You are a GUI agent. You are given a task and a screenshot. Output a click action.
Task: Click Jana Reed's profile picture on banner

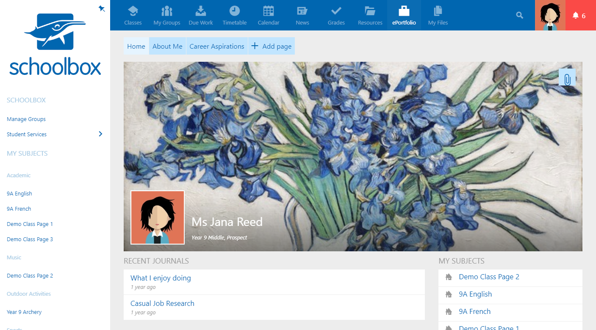click(x=158, y=217)
